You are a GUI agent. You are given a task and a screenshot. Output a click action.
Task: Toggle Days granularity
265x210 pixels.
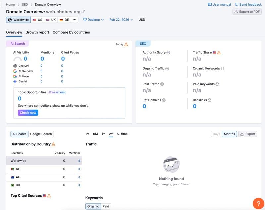click(x=216, y=134)
